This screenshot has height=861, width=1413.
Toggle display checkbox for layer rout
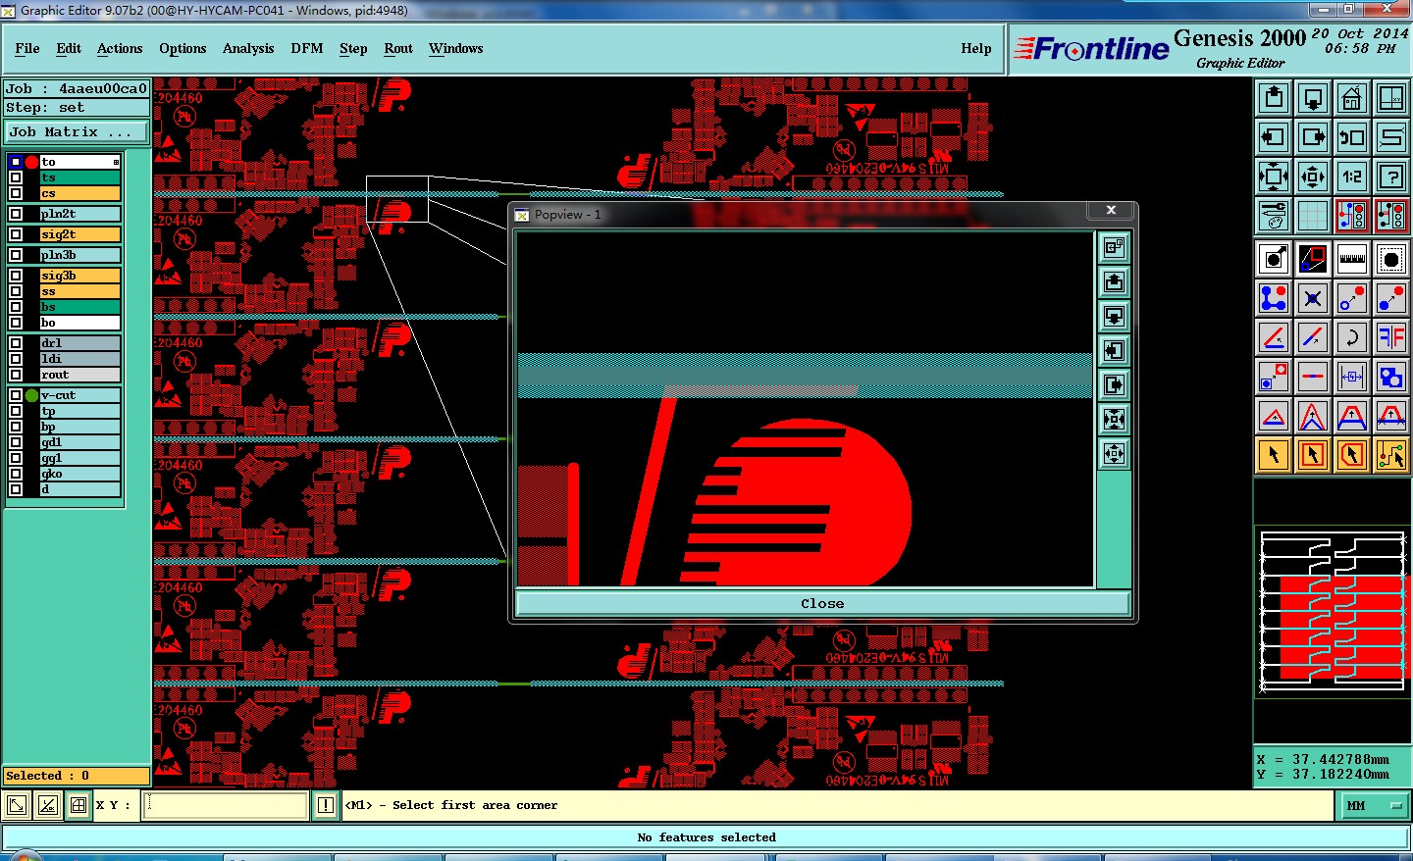click(x=16, y=375)
